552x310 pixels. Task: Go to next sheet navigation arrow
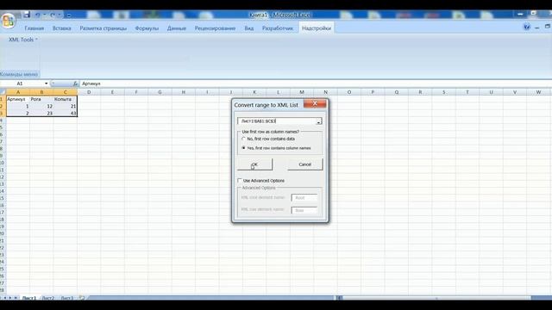point(10,298)
